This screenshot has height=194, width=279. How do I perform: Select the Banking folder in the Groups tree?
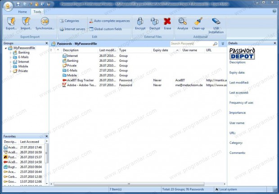24,52
